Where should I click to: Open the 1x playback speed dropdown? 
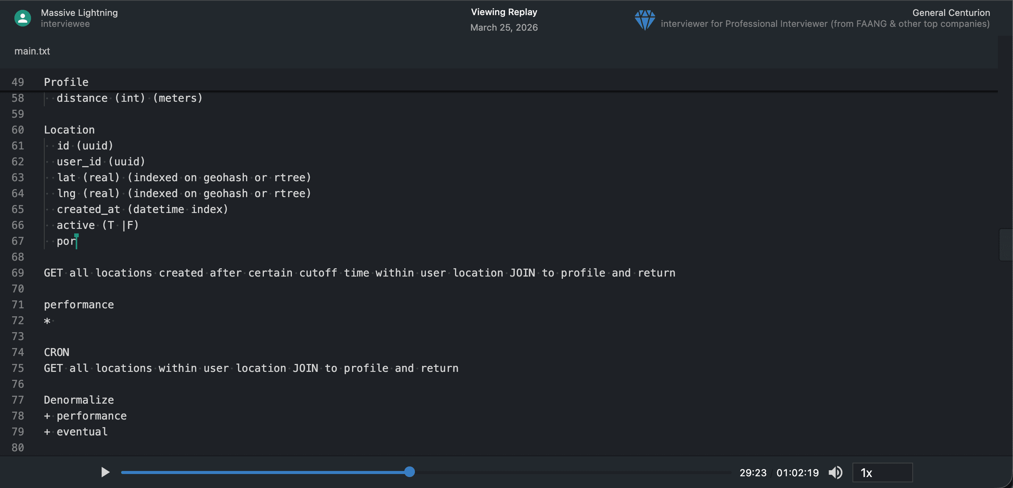pyautogui.click(x=882, y=472)
